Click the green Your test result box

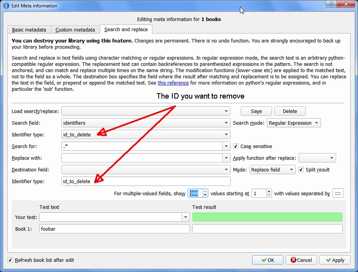(267, 217)
